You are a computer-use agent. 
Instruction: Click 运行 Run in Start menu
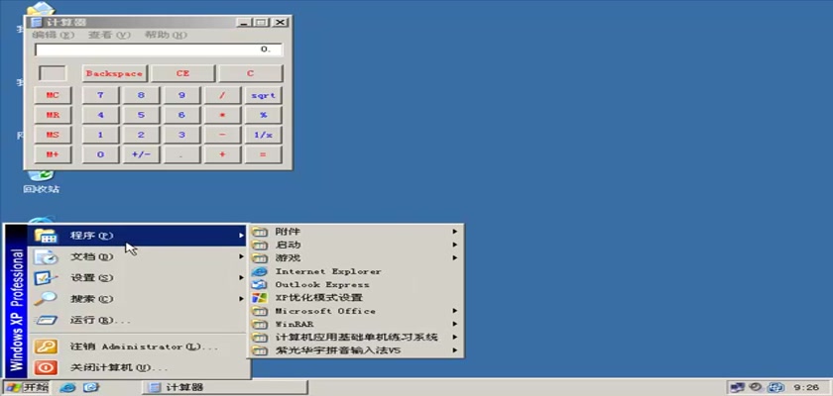[139, 320]
